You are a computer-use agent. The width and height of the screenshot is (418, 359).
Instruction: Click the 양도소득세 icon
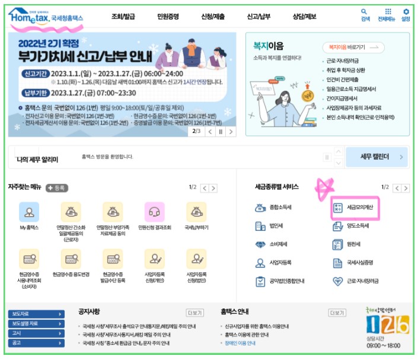[338, 226]
